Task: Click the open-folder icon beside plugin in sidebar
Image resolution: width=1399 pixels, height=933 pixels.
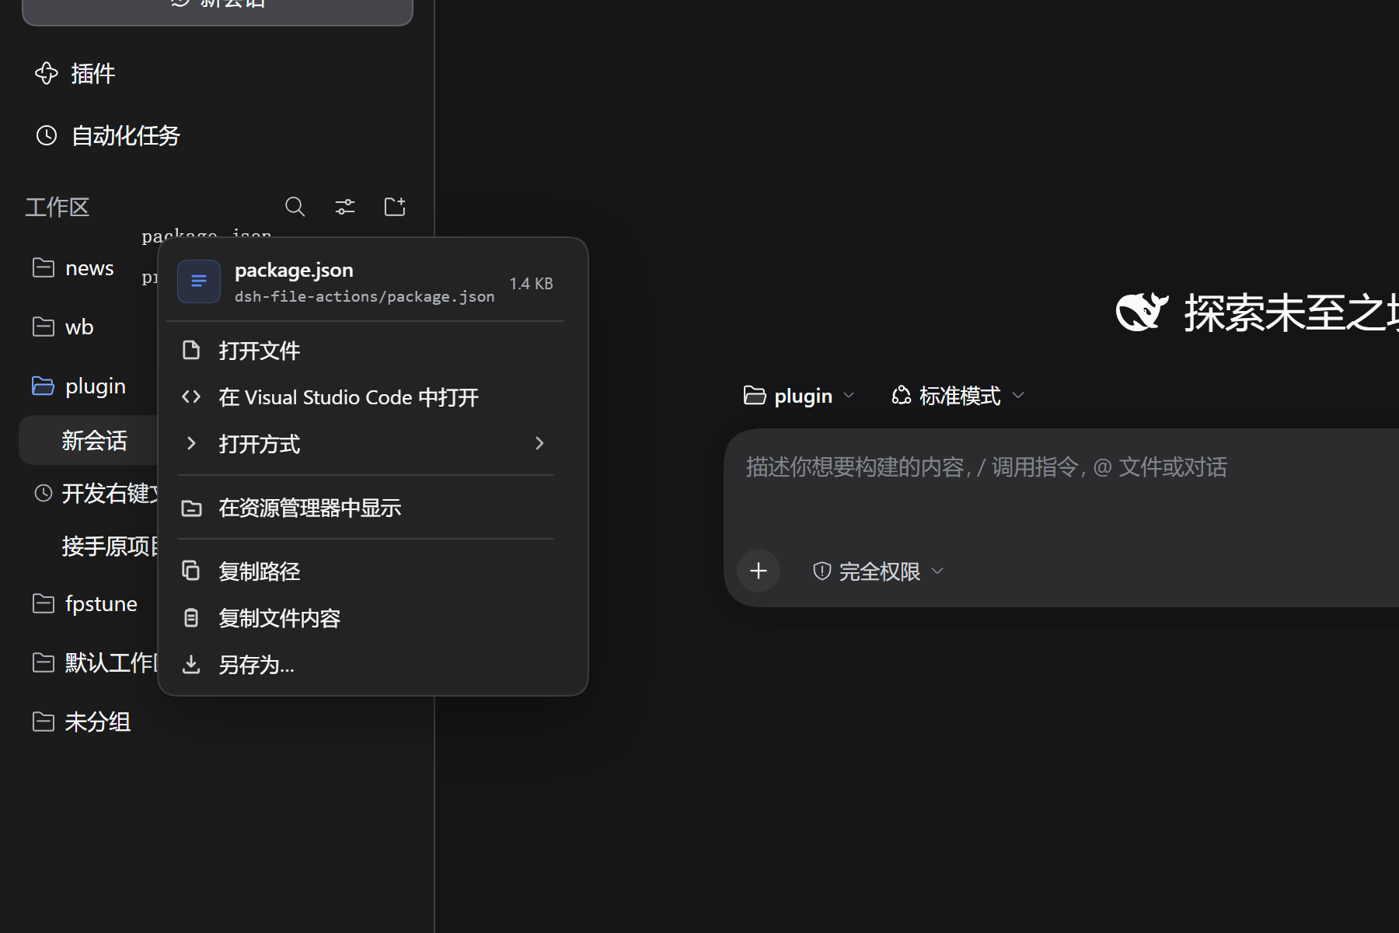Action: [43, 386]
